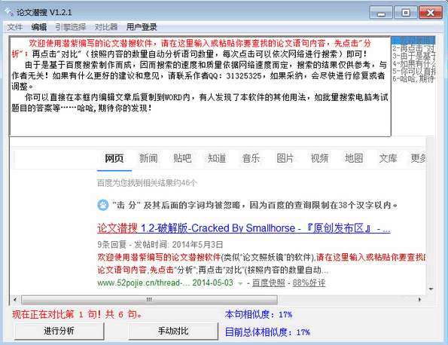Switch to the 知道 tab
Image resolution: width=448 pixels, height=345 pixels.
[217, 158]
